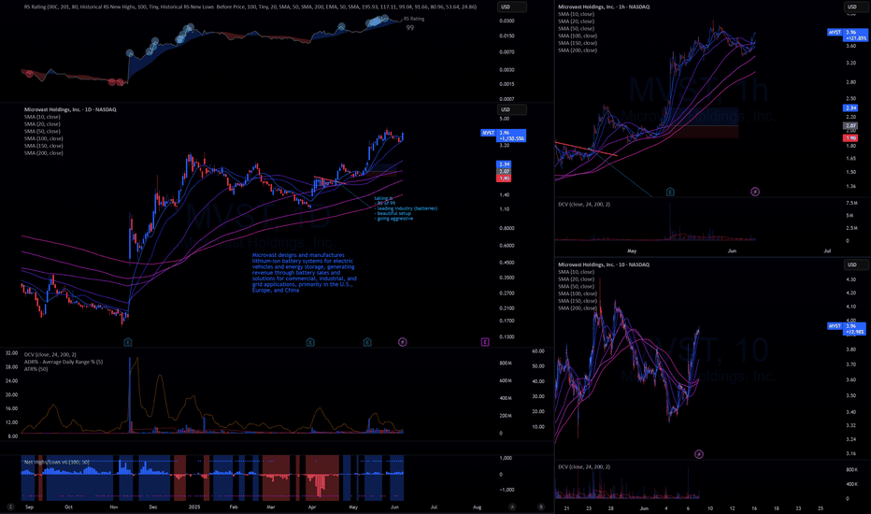Click the blue 2.34 price label on 1h chart

click(x=850, y=107)
